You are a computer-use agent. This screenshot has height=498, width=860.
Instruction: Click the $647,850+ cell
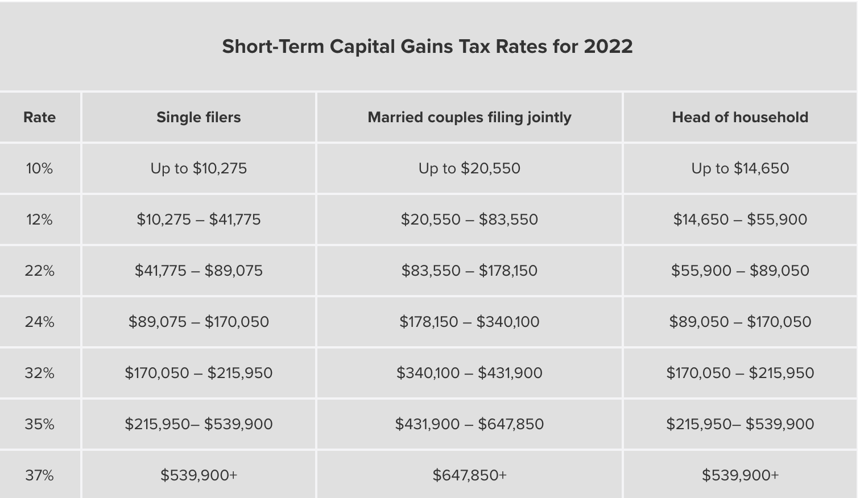pos(469,475)
